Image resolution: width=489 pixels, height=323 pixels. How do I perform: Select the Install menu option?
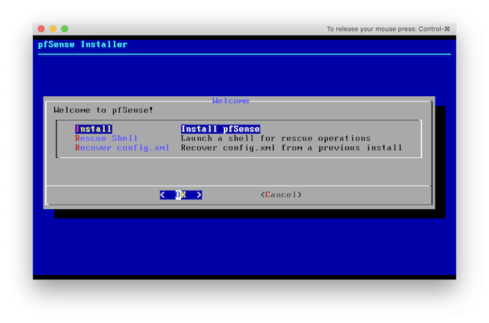tap(93, 129)
